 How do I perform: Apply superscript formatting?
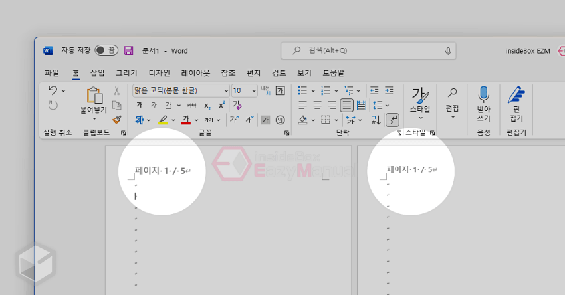pyautogui.click(x=222, y=105)
